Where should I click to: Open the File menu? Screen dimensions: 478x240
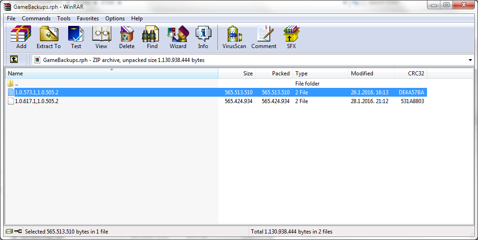click(x=11, y=18)
